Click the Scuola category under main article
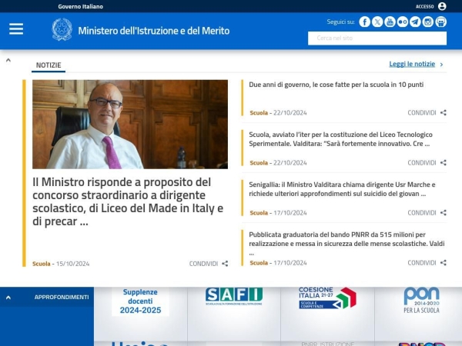462x346 pixels. pyautogui.click(x=42, y=264)
